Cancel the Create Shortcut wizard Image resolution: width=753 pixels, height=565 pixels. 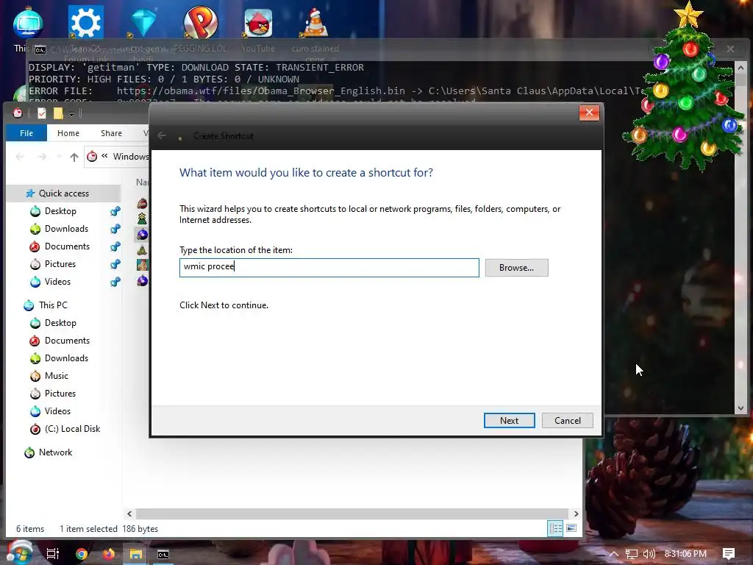tap(567, 420)
